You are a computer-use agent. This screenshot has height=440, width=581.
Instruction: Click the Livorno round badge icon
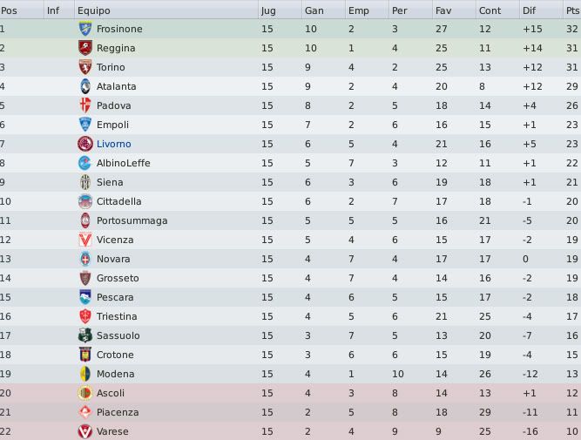click(x=85, y=144)
